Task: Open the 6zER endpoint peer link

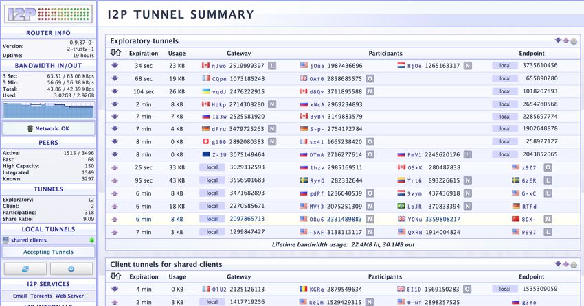Action: (529, 180)
